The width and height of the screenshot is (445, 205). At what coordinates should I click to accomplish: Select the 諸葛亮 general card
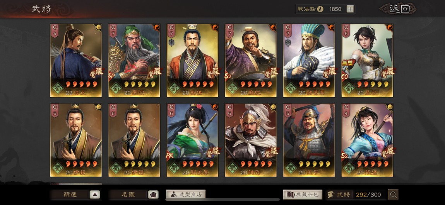[x=309, y=60]
